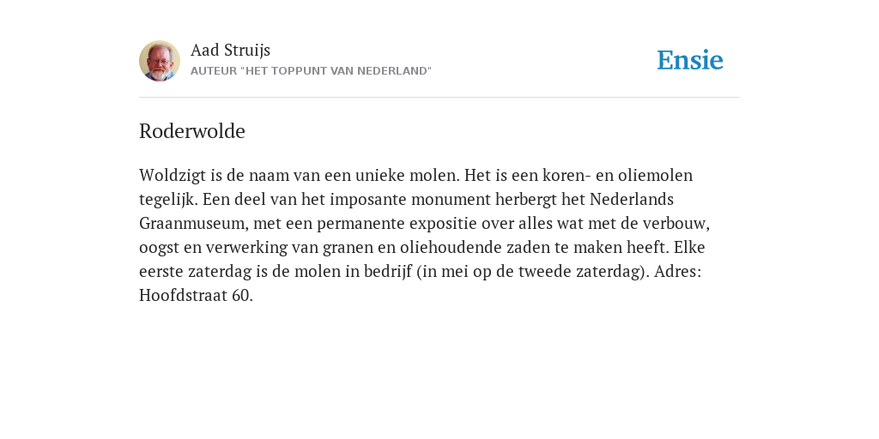Click the author name Aad Struijs

(x=230, y=50)
